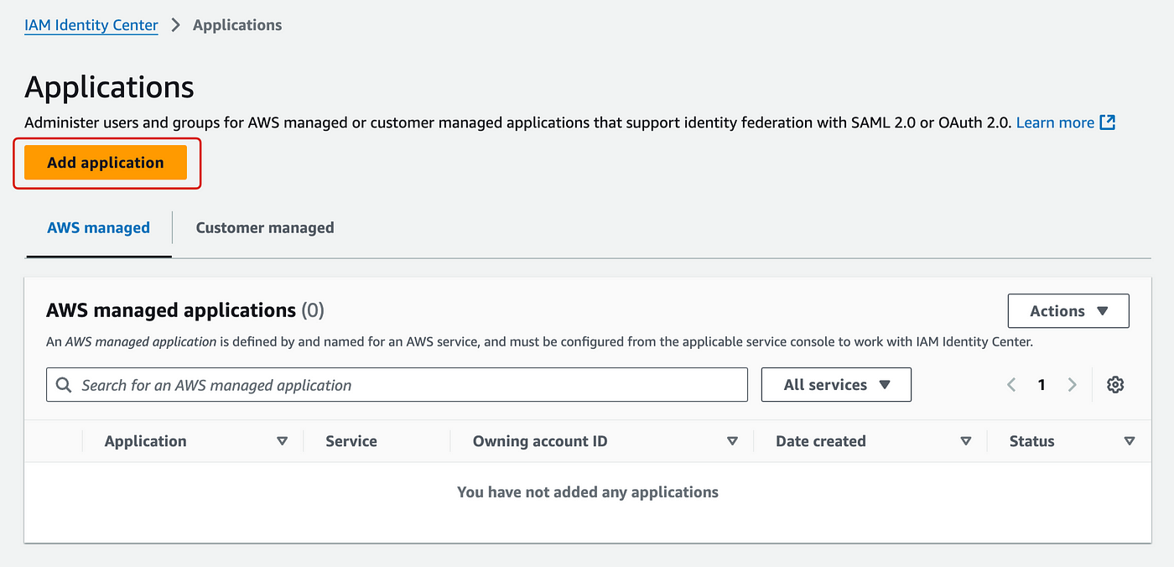Click the Applications breadcrumb text
This screenshot has width=1174, height=567.
(x=237, y=25)
